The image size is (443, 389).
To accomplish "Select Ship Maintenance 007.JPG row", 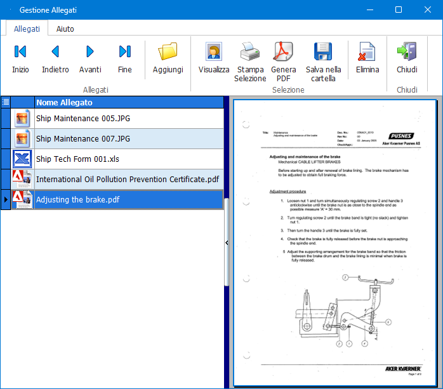I will point(117,139).
